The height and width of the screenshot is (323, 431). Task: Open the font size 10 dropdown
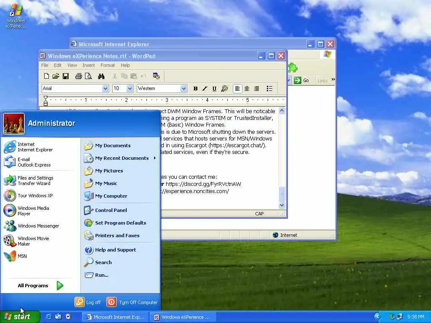tap(130, 88)
